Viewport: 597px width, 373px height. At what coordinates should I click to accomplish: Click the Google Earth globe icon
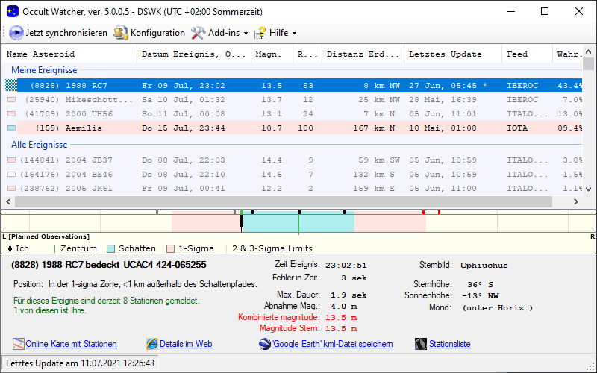tap(265, 344)
